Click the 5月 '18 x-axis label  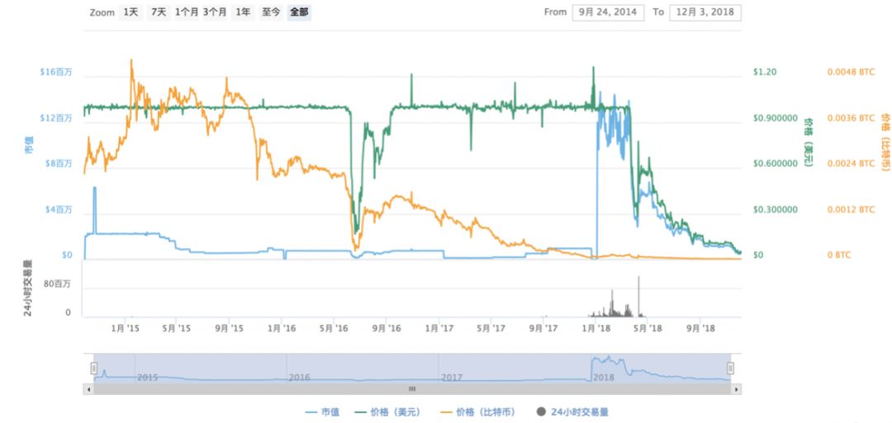coord(648,328)
